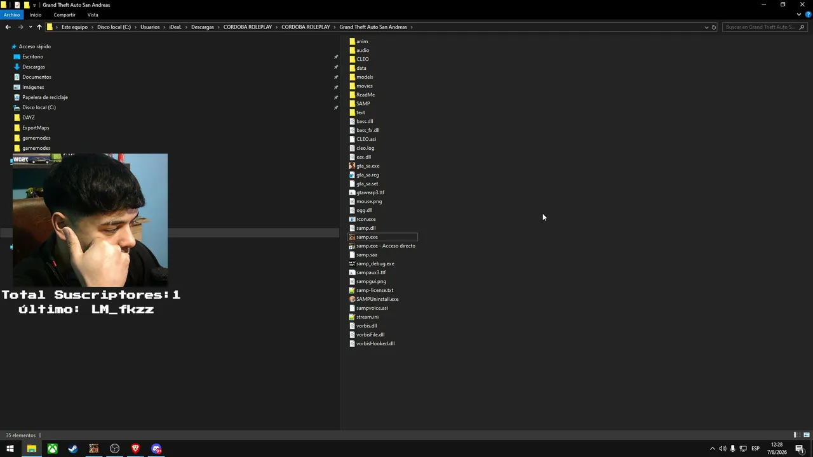813x457 pixels.
Task: Launch Steam from the taskbar
Action: 73,449
